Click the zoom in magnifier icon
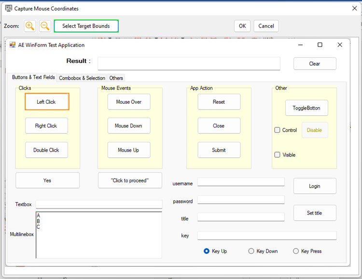Viewport: 362px width, 279px height. 30,26
